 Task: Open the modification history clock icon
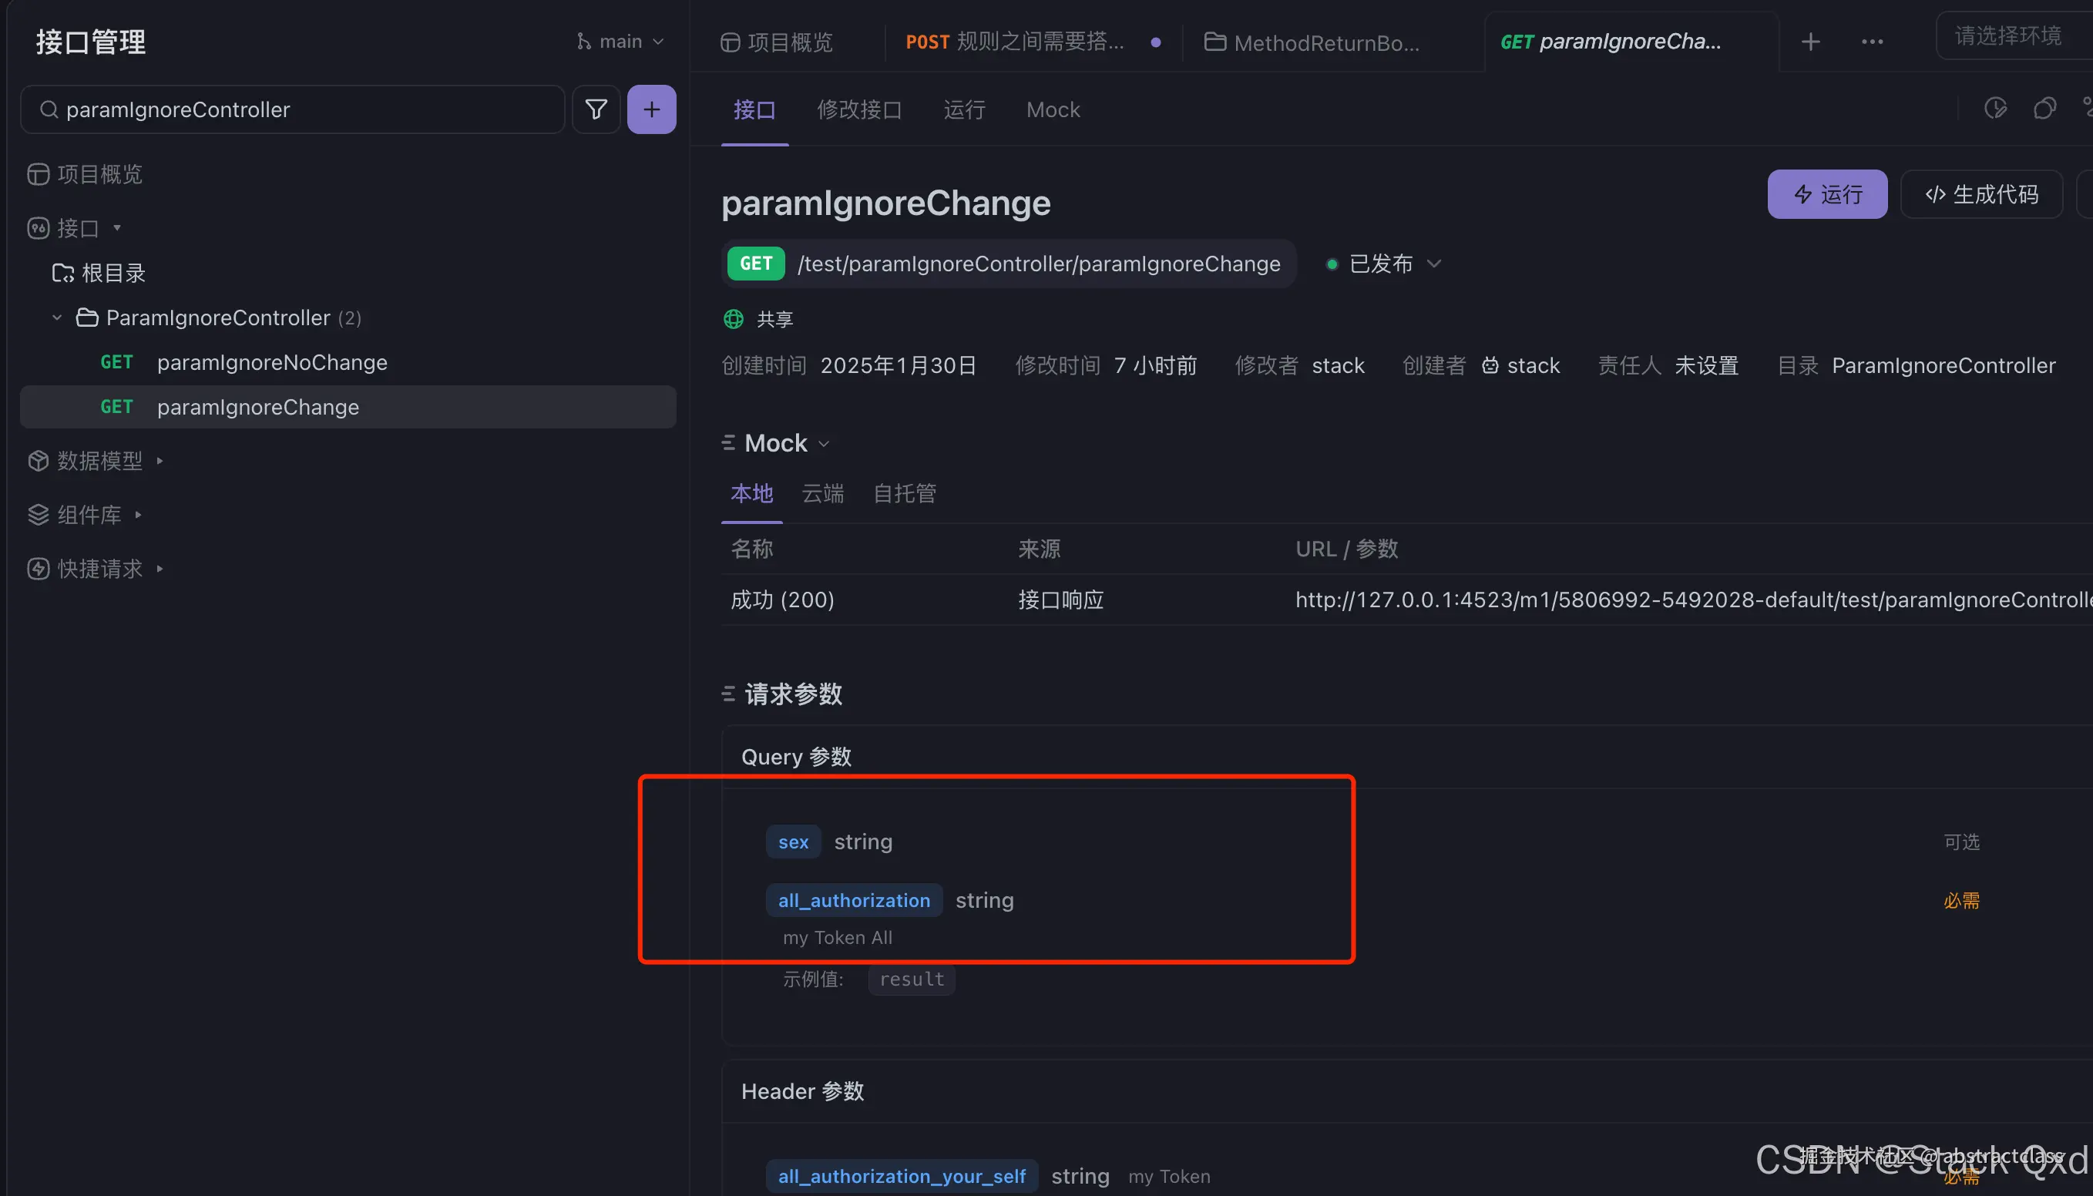1995,108
